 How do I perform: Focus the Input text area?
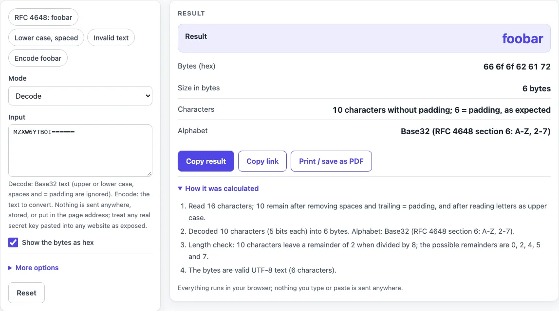point(80,150)
